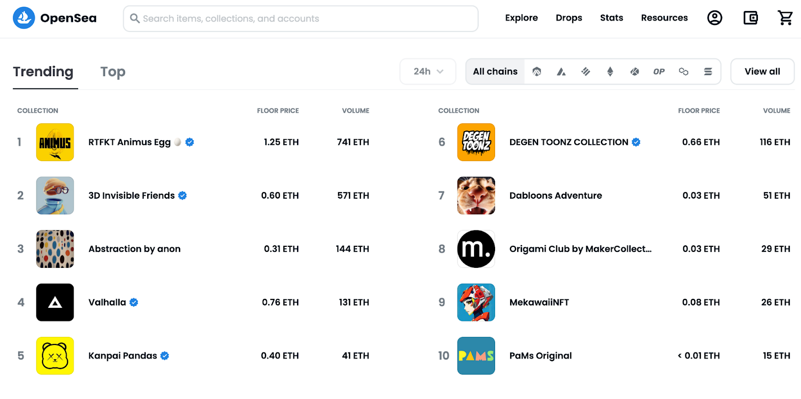Switch to the Trending tab
The image size is (801, 399).
(43, 72)
